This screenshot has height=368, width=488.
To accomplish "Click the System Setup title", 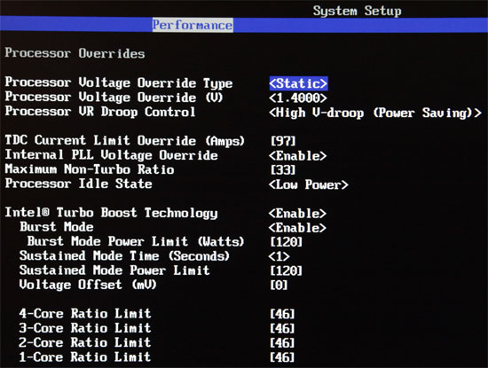I will [x=358, y=11].
